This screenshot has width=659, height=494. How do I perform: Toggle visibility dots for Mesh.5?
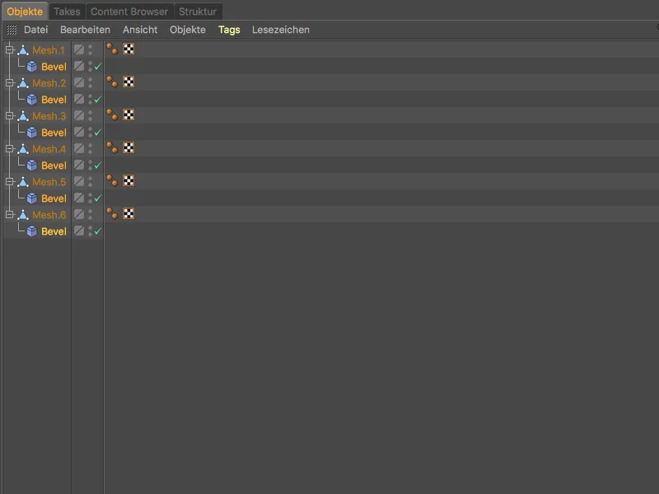[90, 181]
